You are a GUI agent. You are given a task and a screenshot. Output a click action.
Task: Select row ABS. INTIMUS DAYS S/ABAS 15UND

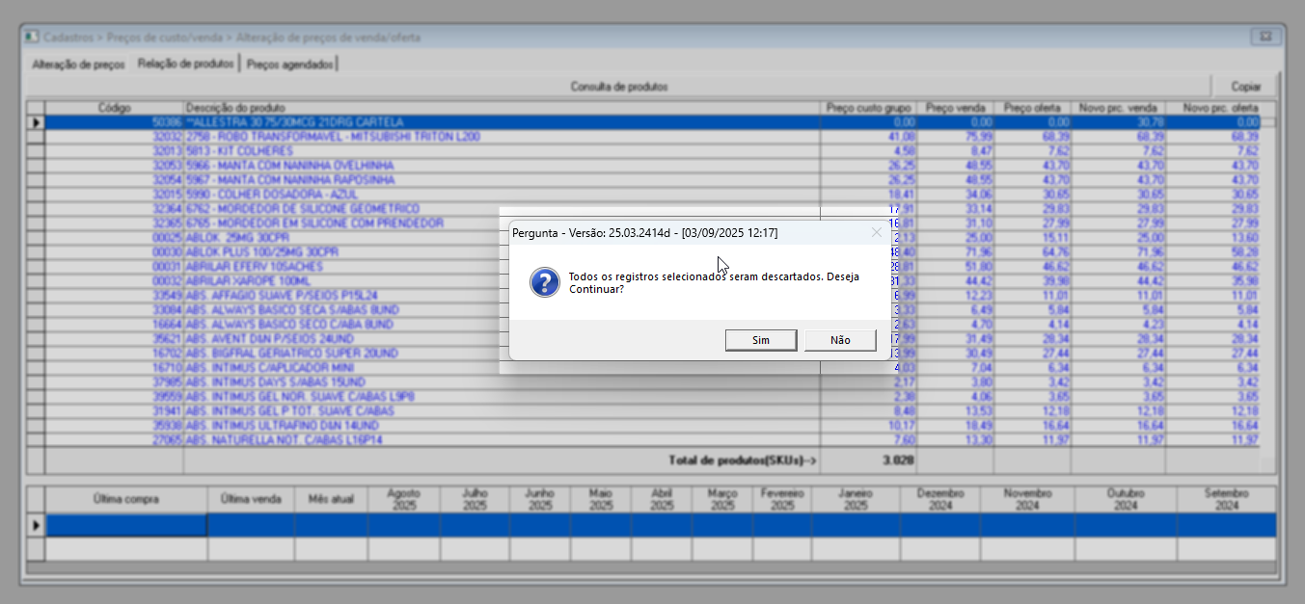[x=652, y=382]
